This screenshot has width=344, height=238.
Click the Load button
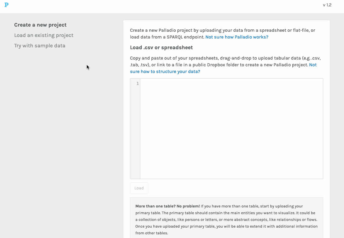click(x=139, y=188)
